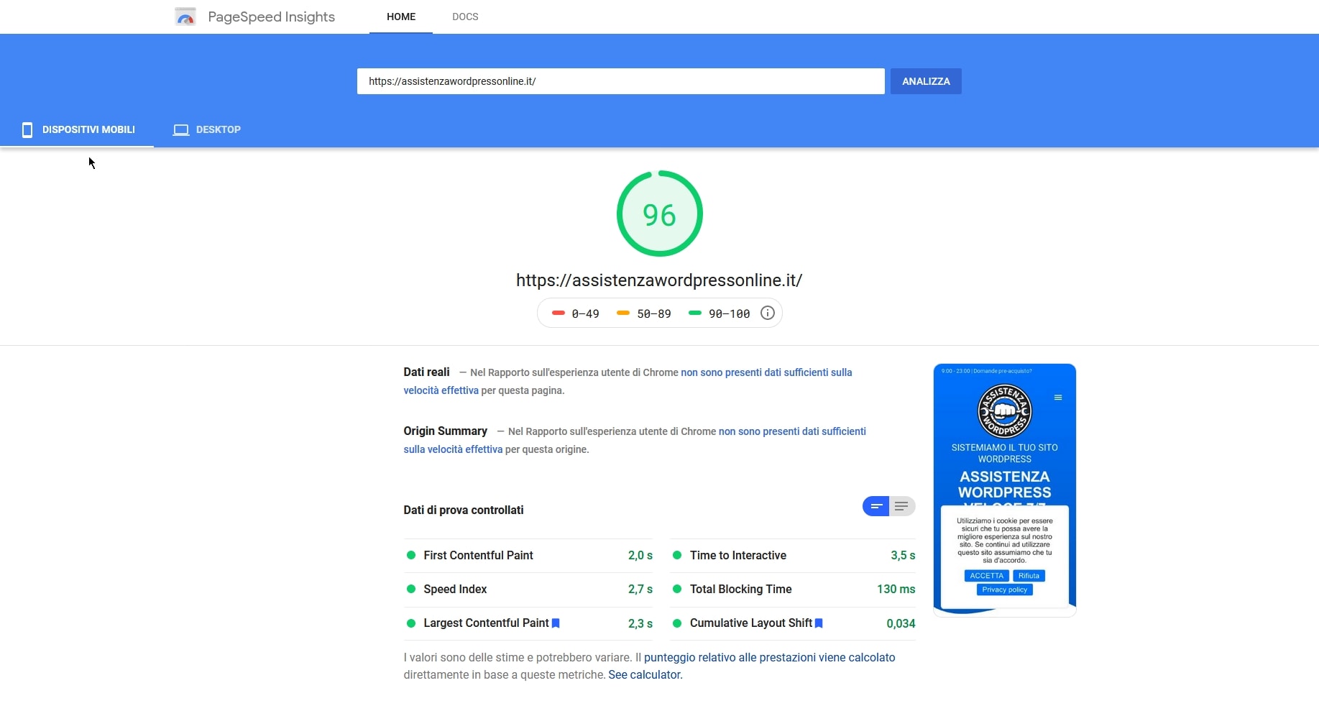Focus the URL input field
The height and width of the screenshot is (706, 1319).
(620, 81)
